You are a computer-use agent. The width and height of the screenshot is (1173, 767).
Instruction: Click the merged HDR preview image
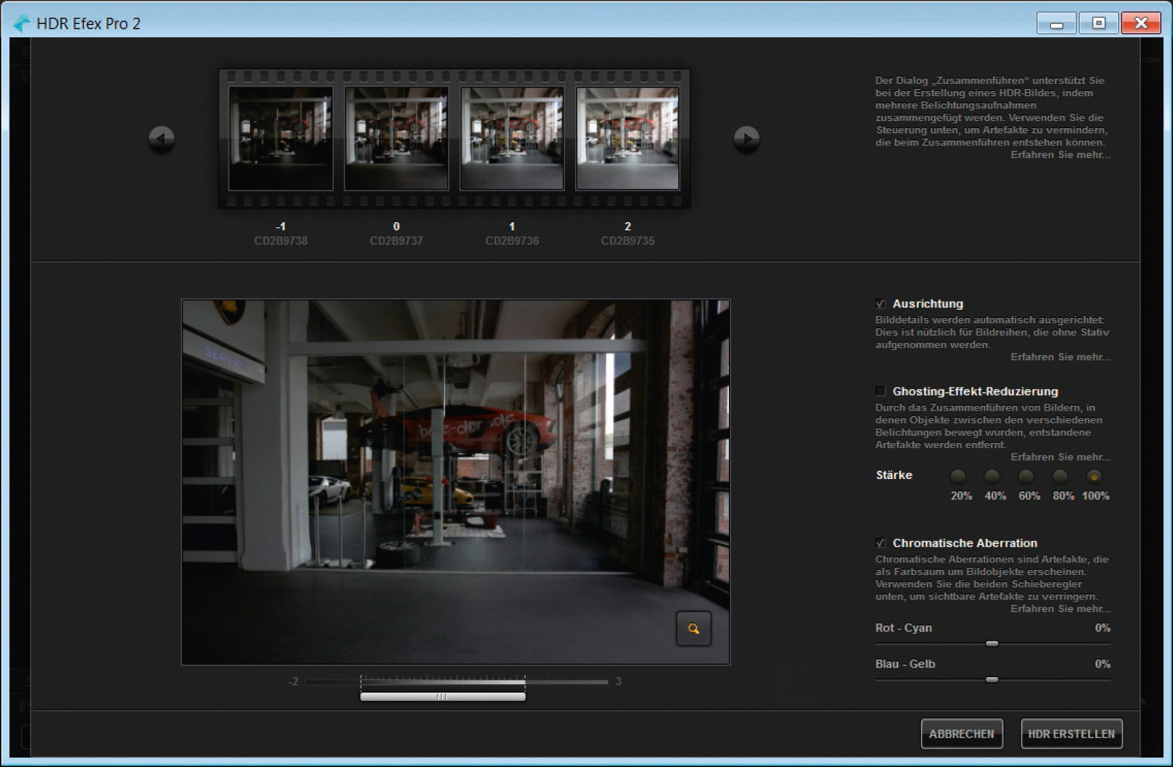point(456,482)
